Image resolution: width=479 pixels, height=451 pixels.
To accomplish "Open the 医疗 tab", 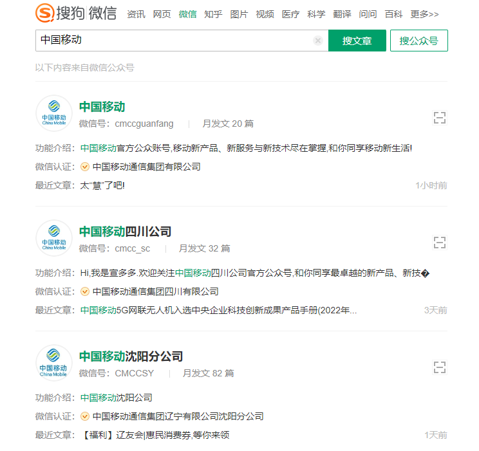I will point(290,14).
